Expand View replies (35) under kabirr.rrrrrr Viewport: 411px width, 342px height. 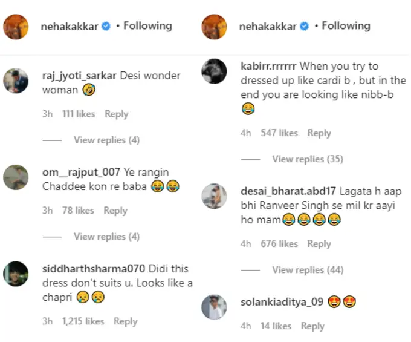[307, 159]
